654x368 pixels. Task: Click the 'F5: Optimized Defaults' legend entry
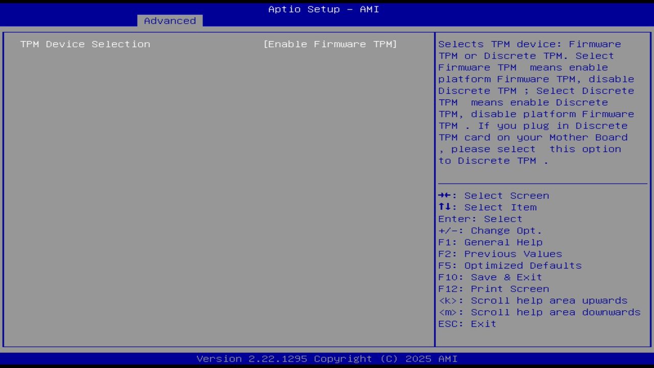tap(509, 265)
